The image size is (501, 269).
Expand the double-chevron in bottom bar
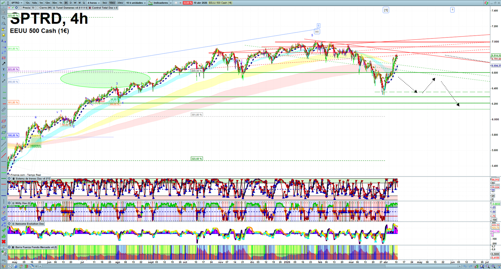[x=37, y=267]
